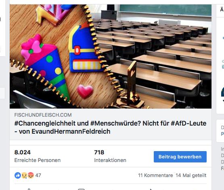The image size is (224, 190).
Task: Click the Like action icon below the reactions
Action: click(x=29, y=189)
